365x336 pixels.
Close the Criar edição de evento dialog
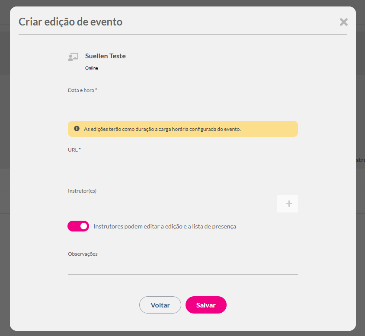(x=343, y=22)
